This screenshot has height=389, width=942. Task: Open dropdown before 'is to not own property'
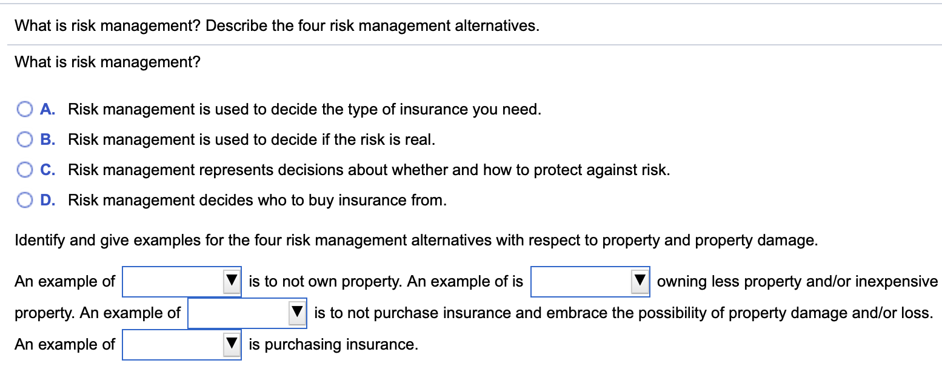pyautogui.click(x=174, y=282)
